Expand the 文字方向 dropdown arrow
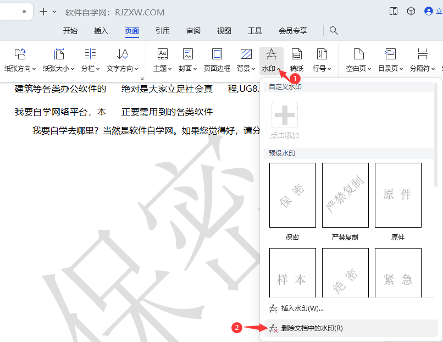Image resolution: width=443 pixels, height=342 pixels. tap(136, 69)
